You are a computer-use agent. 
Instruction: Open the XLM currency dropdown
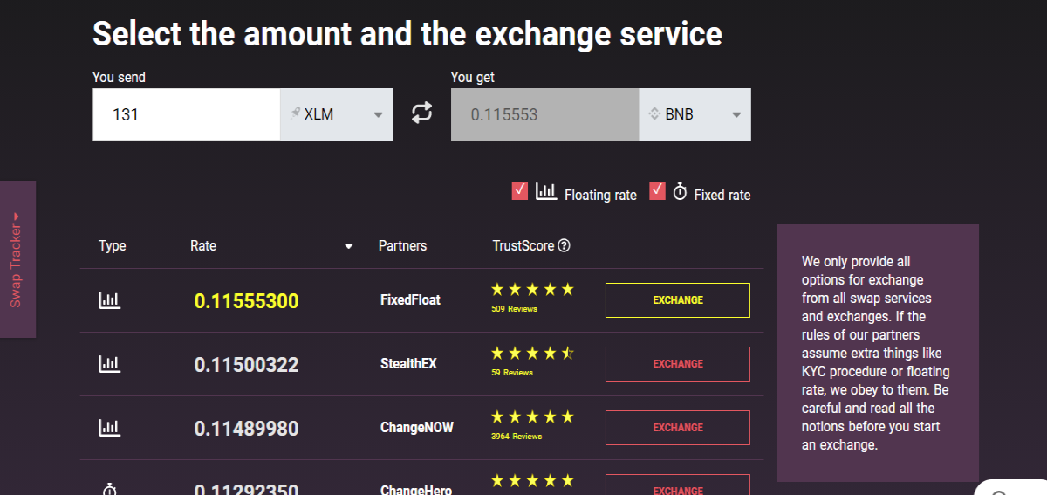click(336, 113)
